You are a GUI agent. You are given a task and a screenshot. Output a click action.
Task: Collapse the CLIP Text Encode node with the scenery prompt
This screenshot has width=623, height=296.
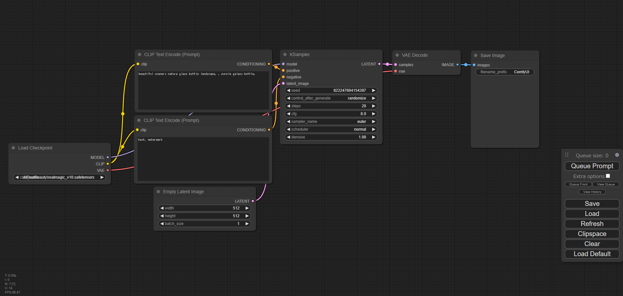tap(140, 54)
